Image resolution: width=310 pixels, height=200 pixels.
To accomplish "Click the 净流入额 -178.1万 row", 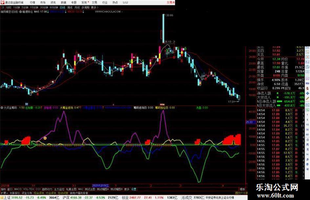I will click(281, 93).
